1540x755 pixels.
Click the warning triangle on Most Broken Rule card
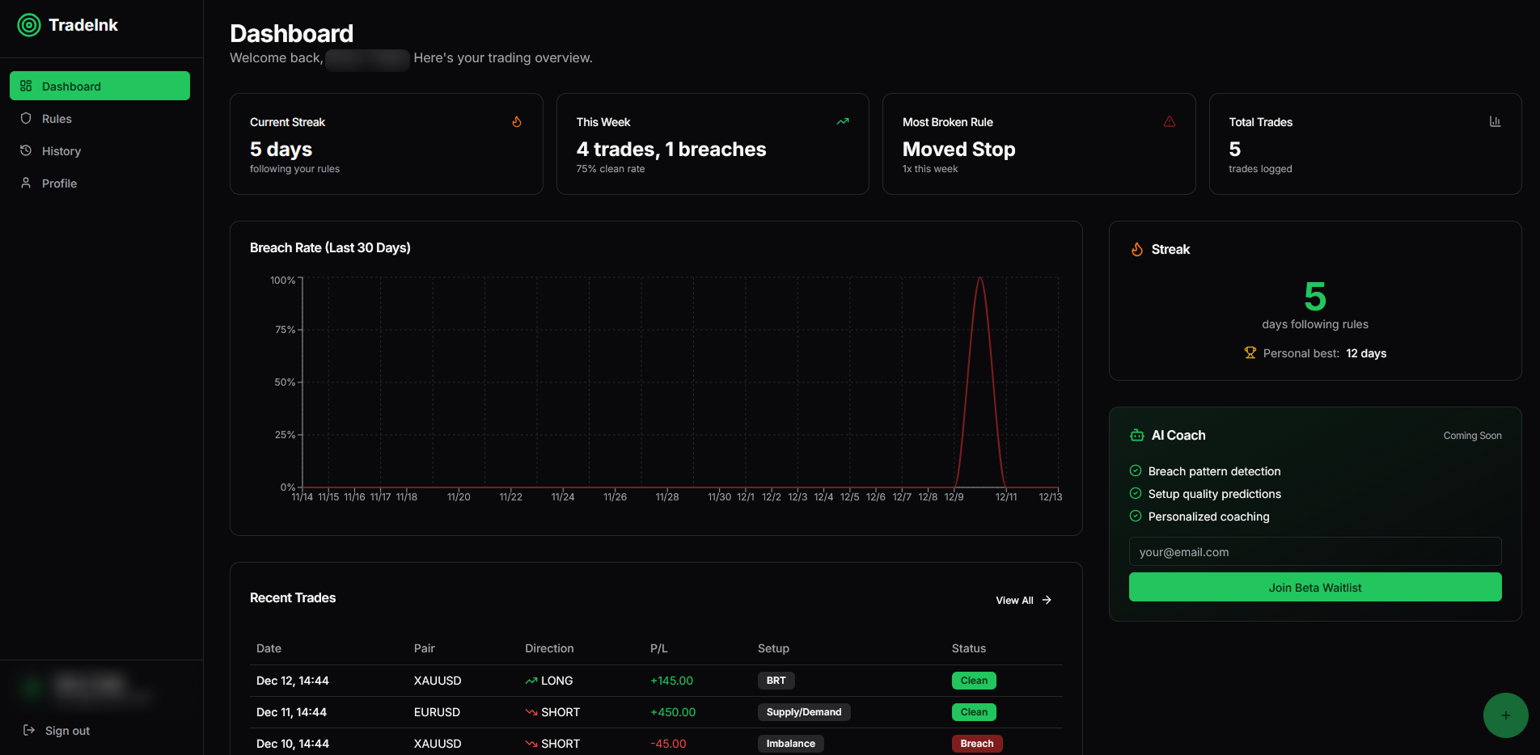tap(1170, 121)
